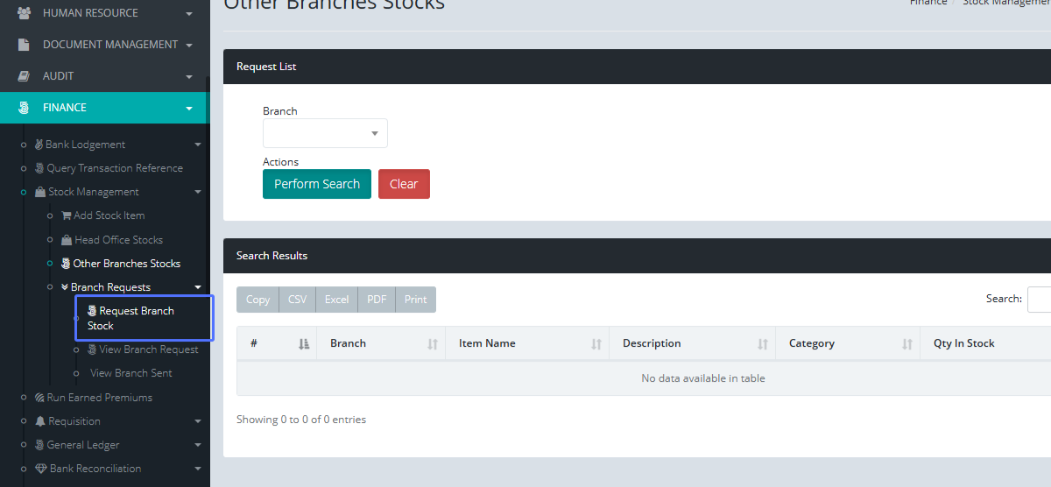Click the table Search input field
This screenshot has width=1051, height=487.
tap(1040, 299)
